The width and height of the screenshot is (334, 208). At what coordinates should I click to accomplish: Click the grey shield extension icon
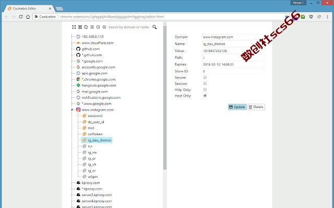(311, 17)
